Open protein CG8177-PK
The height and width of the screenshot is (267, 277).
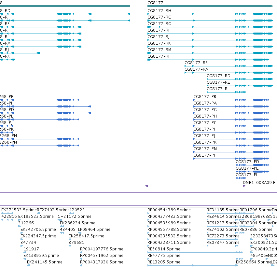coord(205,142)
